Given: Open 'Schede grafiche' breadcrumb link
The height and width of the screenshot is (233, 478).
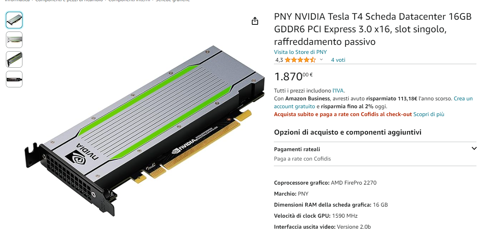Looking at the screenshot, I should point(173,1).
